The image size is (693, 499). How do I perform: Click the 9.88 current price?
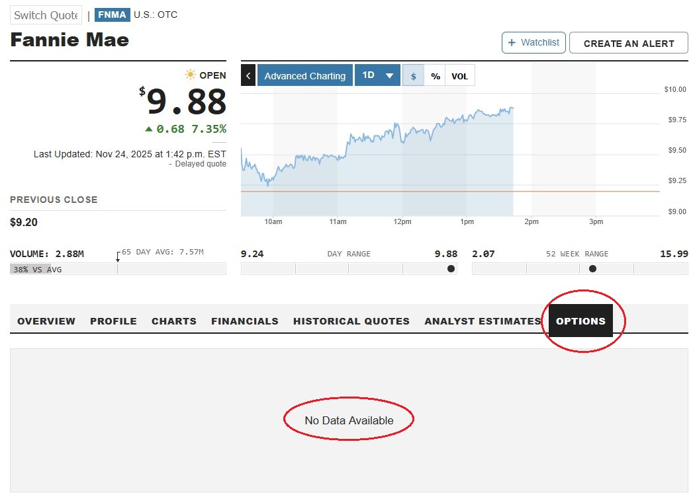pos(186,102)
